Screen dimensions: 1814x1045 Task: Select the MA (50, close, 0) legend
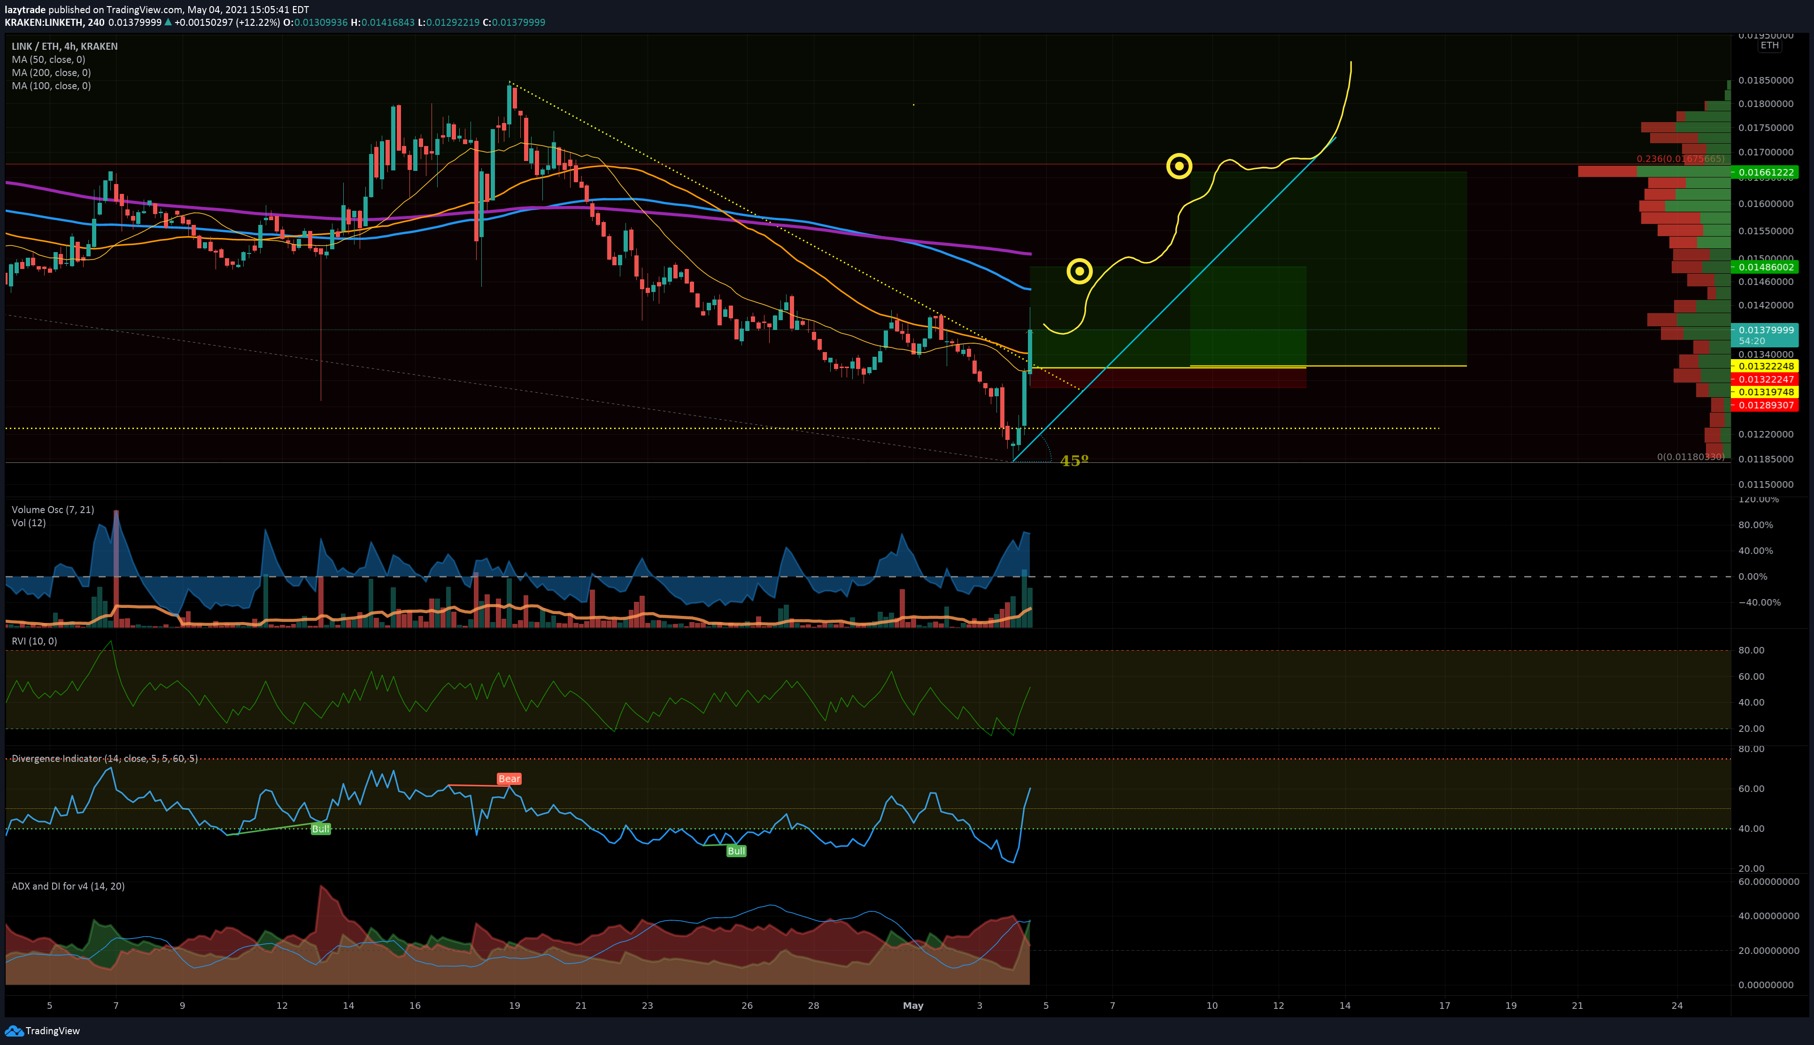pyautogui.click(x=48, y=60)
